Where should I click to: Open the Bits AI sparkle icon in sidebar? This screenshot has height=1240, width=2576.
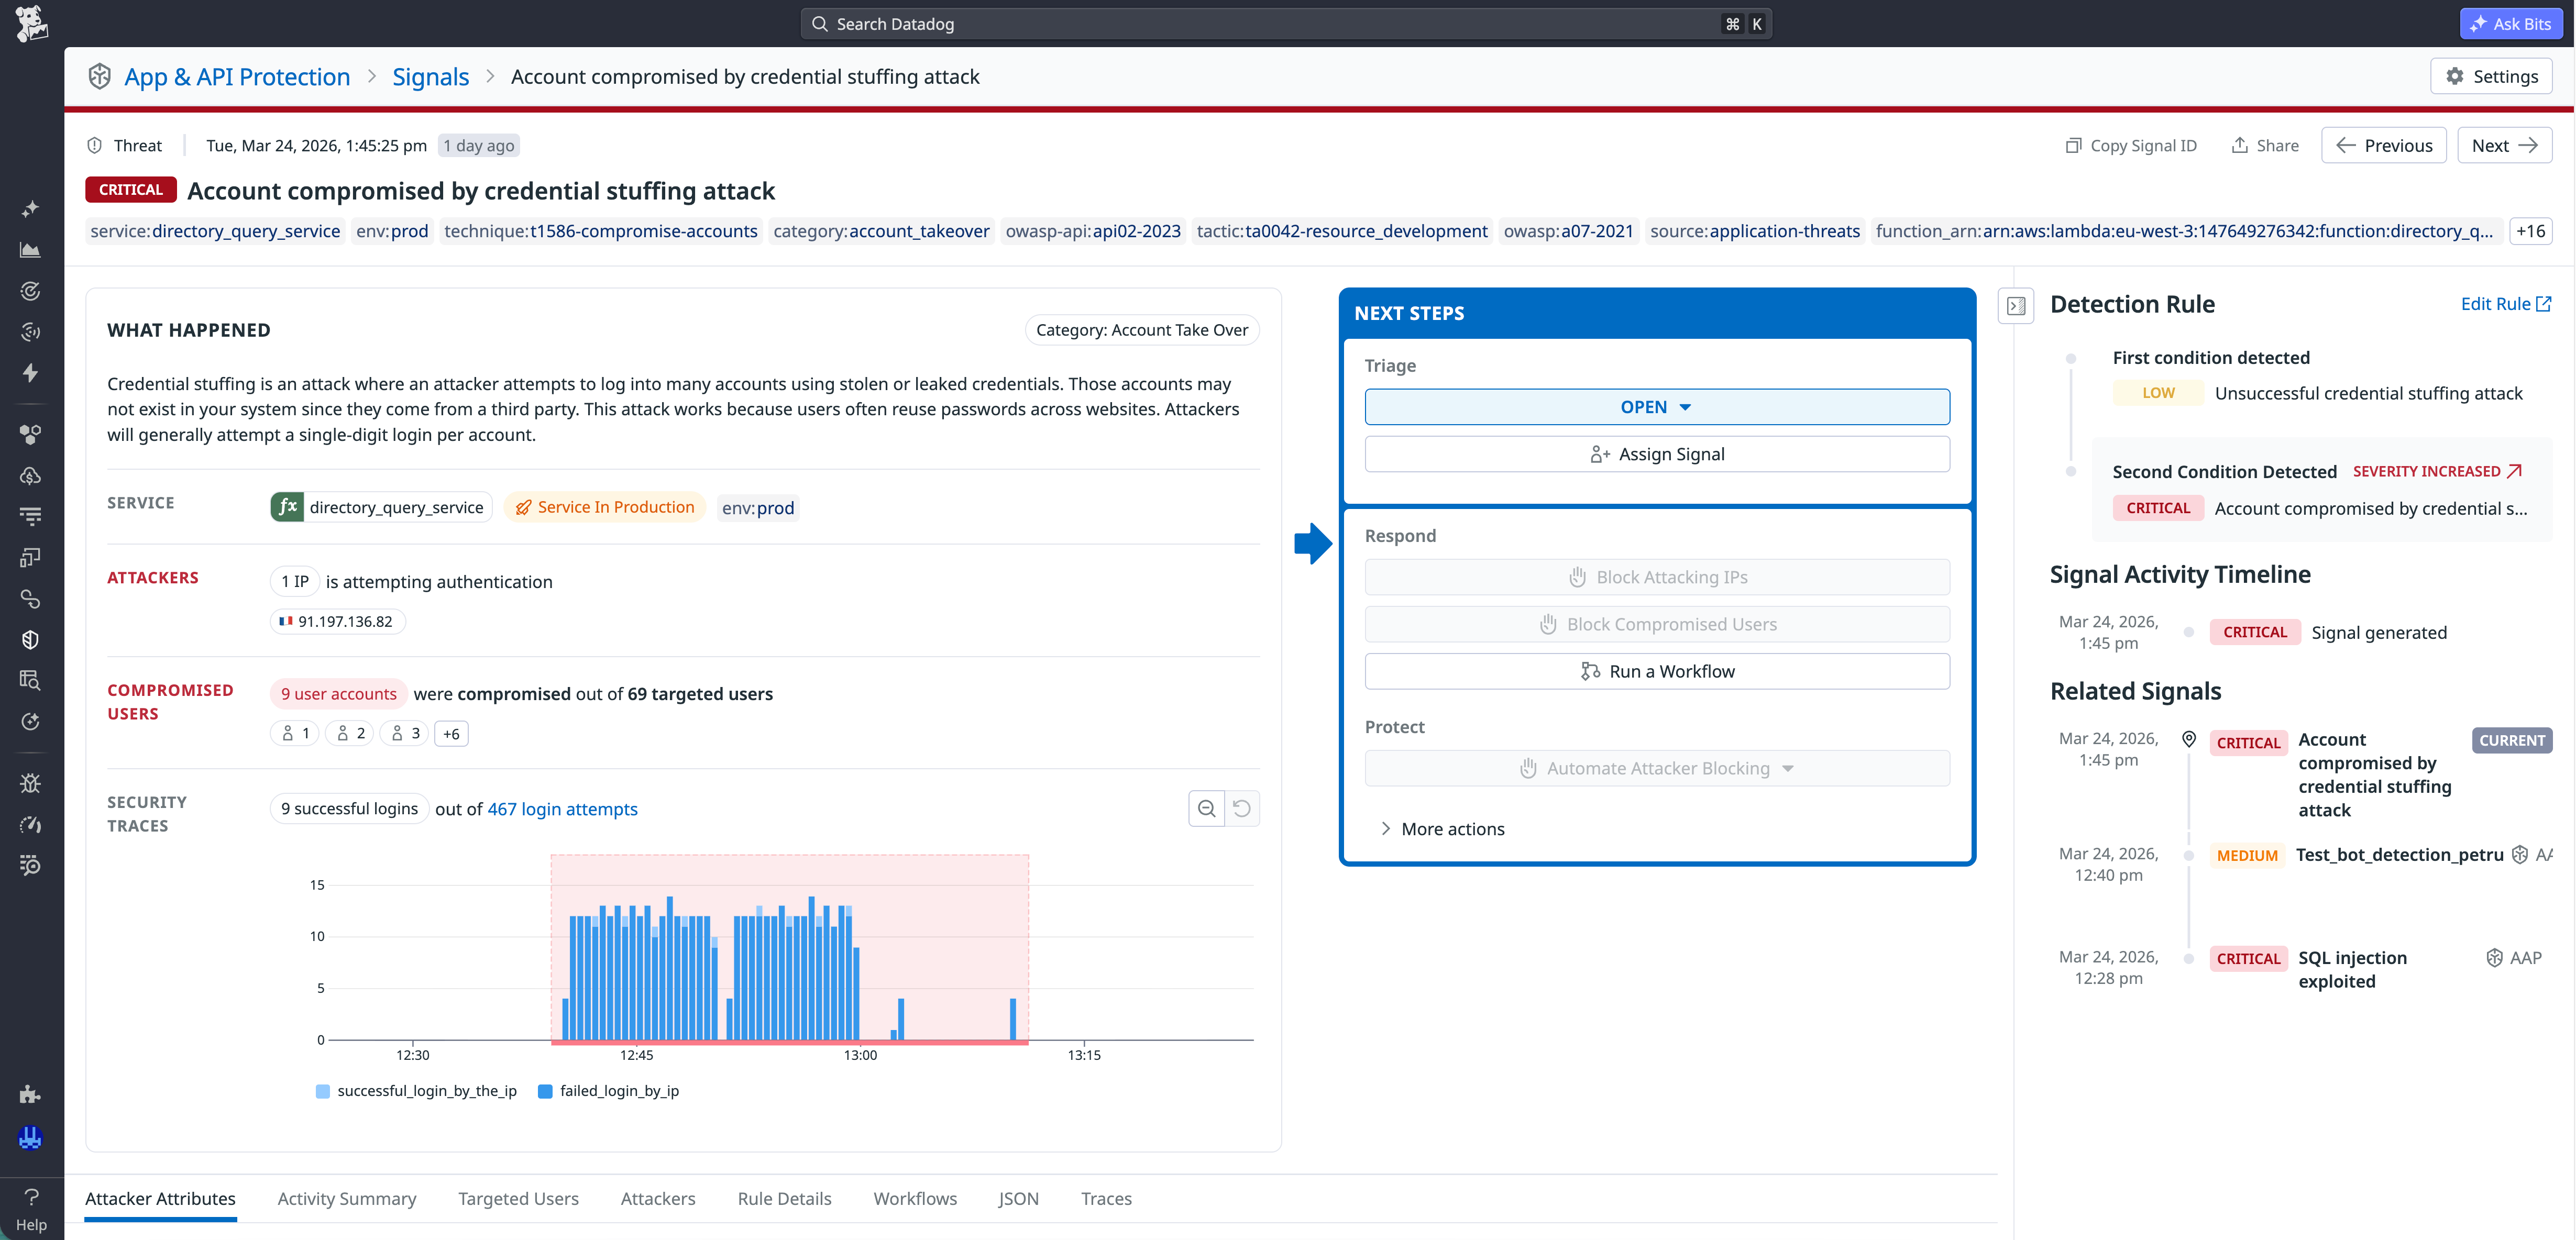pyautogui.click(x=30, y=207)
